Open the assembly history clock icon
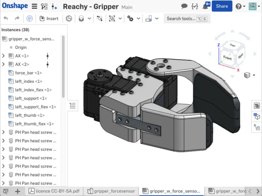The width and height of the screenshot is (262, 196). [69, 19]
